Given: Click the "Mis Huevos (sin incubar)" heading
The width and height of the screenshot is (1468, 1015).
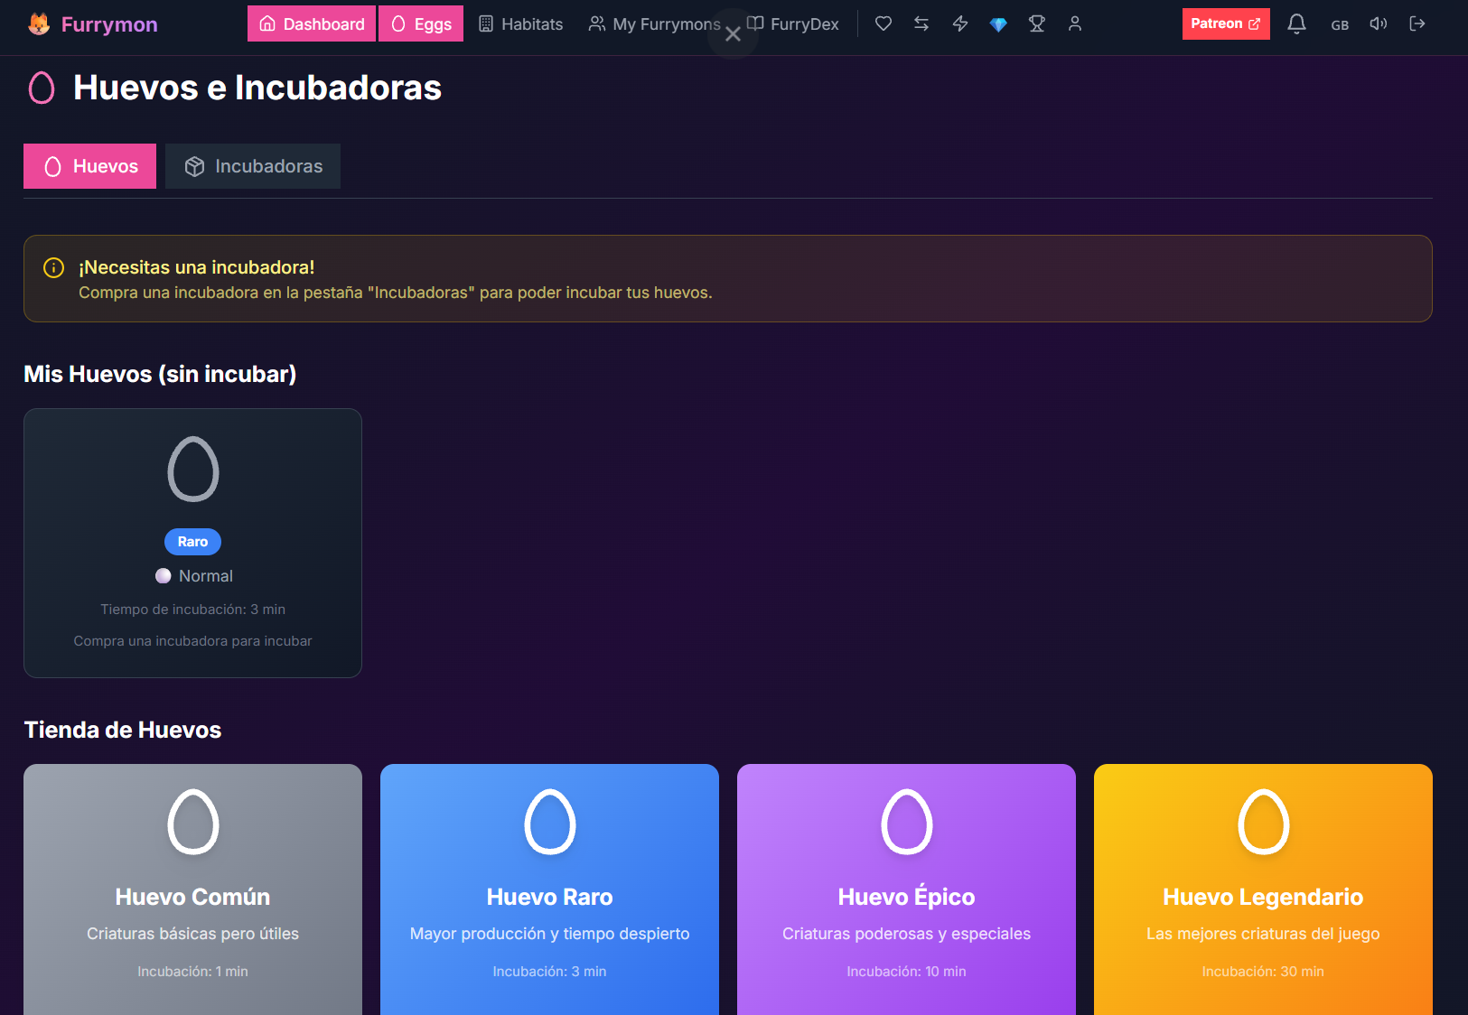Looking at the screenshot, I should click(x=160, y=374).
